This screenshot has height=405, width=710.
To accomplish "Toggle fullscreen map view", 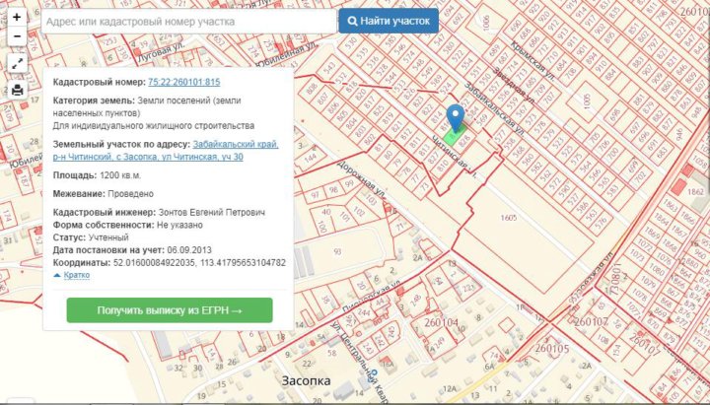I will 17,64.
